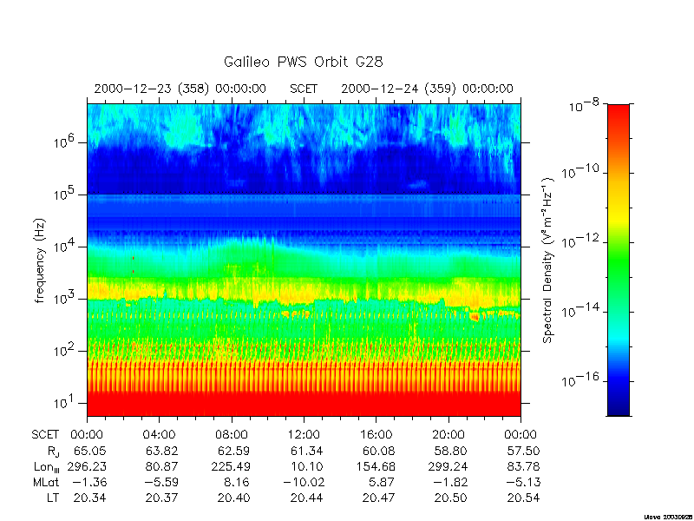Click the LT value 20.47
Image resolution: width=694 pixels, height=521 pixels.
point(378,498)
